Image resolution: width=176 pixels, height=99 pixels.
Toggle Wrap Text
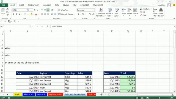point(63,10)
